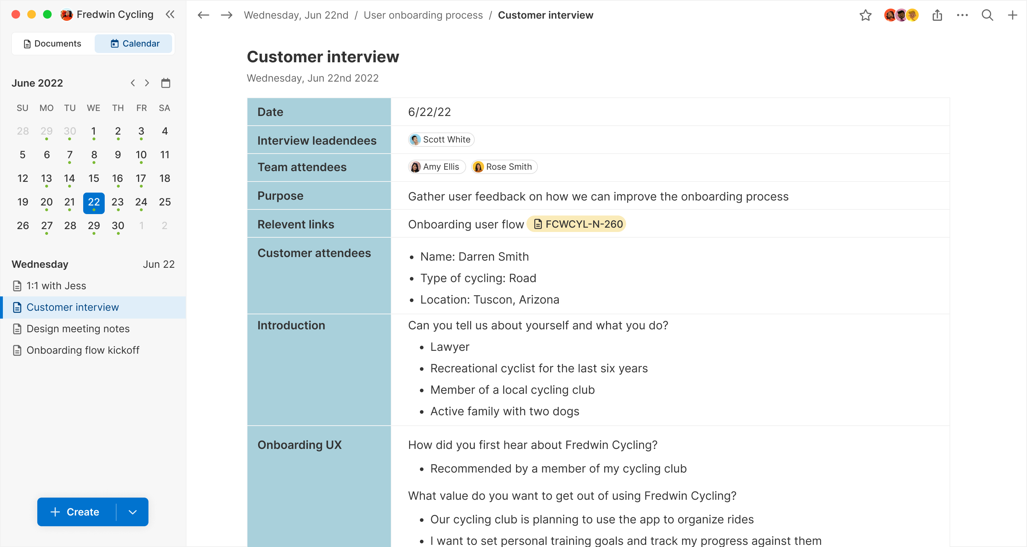1027x547 pixels.
Task: Collapse the sidebar with the double chevron
Action: click(x=170, y=15)
